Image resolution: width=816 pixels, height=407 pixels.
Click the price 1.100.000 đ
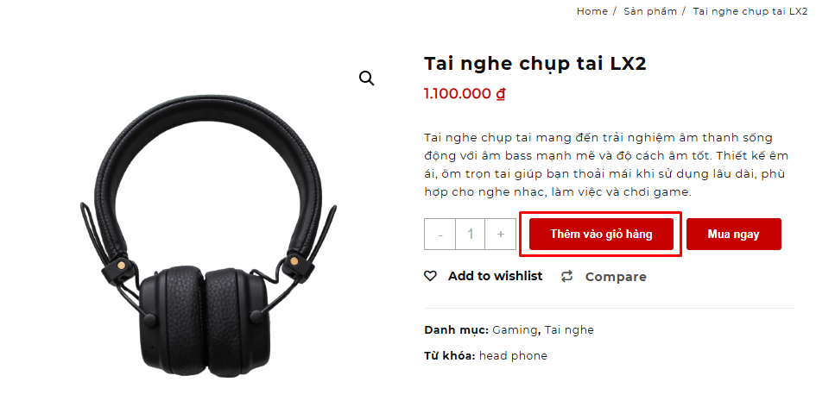click(x=465, y=94)
